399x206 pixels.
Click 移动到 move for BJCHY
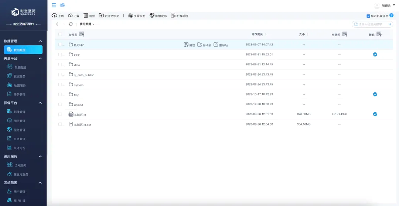coord(204,45)
